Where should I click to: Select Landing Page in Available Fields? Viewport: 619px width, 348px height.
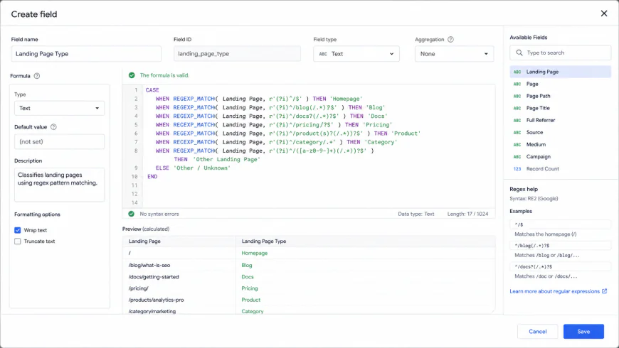tap(560, 72)
